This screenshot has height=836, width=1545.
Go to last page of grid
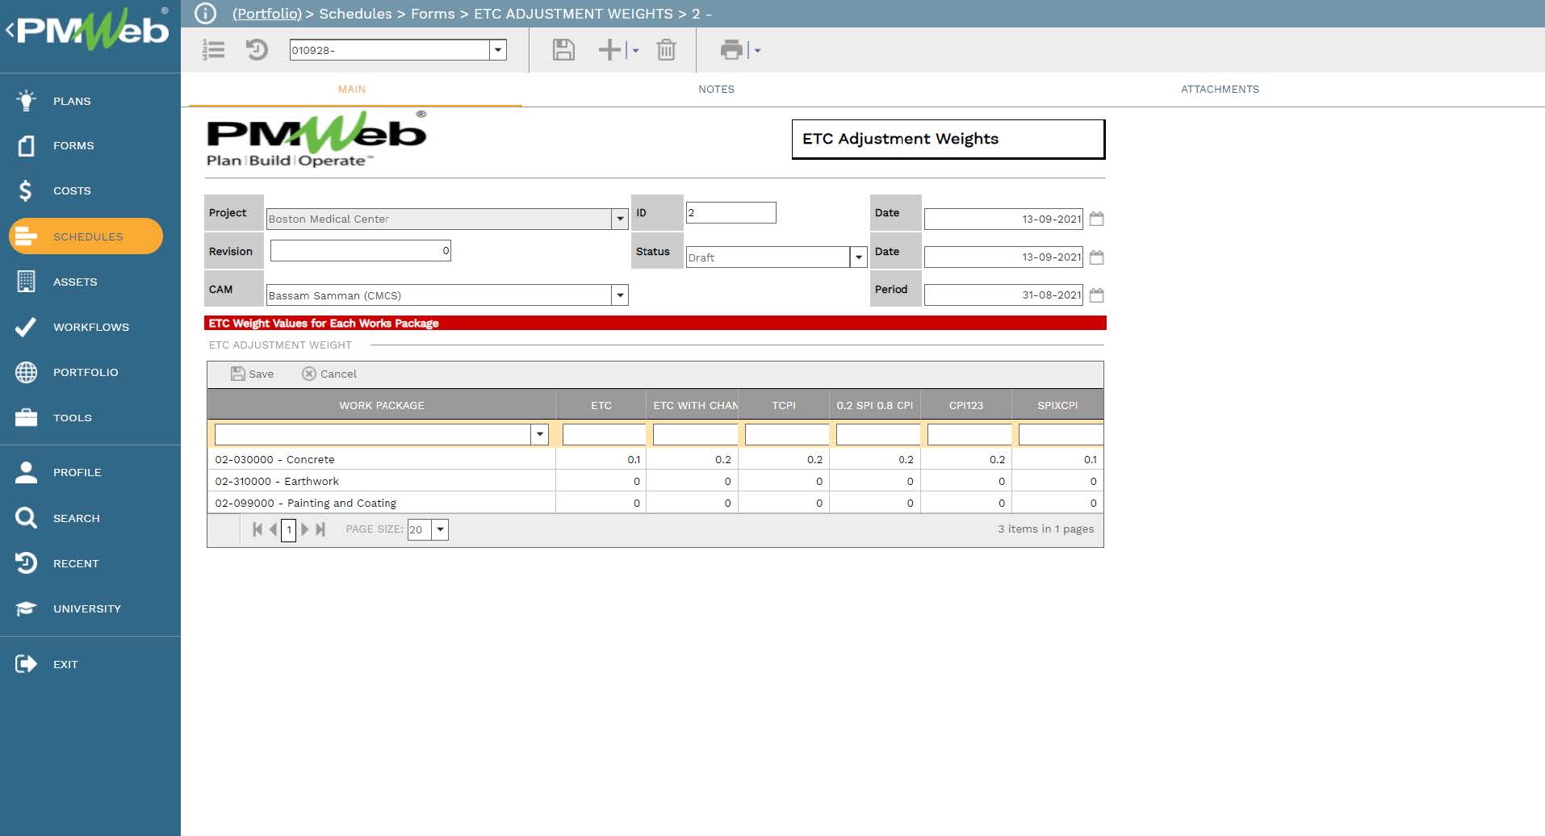pos(320,529)
